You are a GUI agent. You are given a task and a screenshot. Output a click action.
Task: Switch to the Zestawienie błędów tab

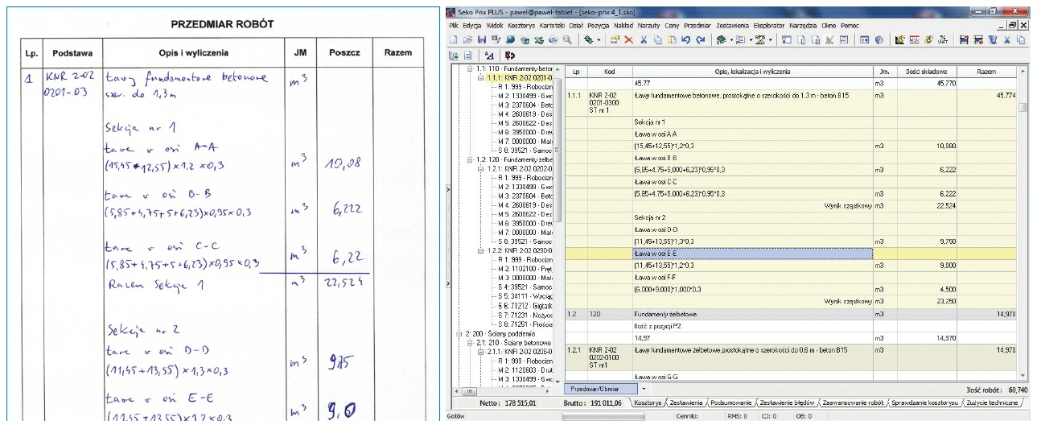788,402
